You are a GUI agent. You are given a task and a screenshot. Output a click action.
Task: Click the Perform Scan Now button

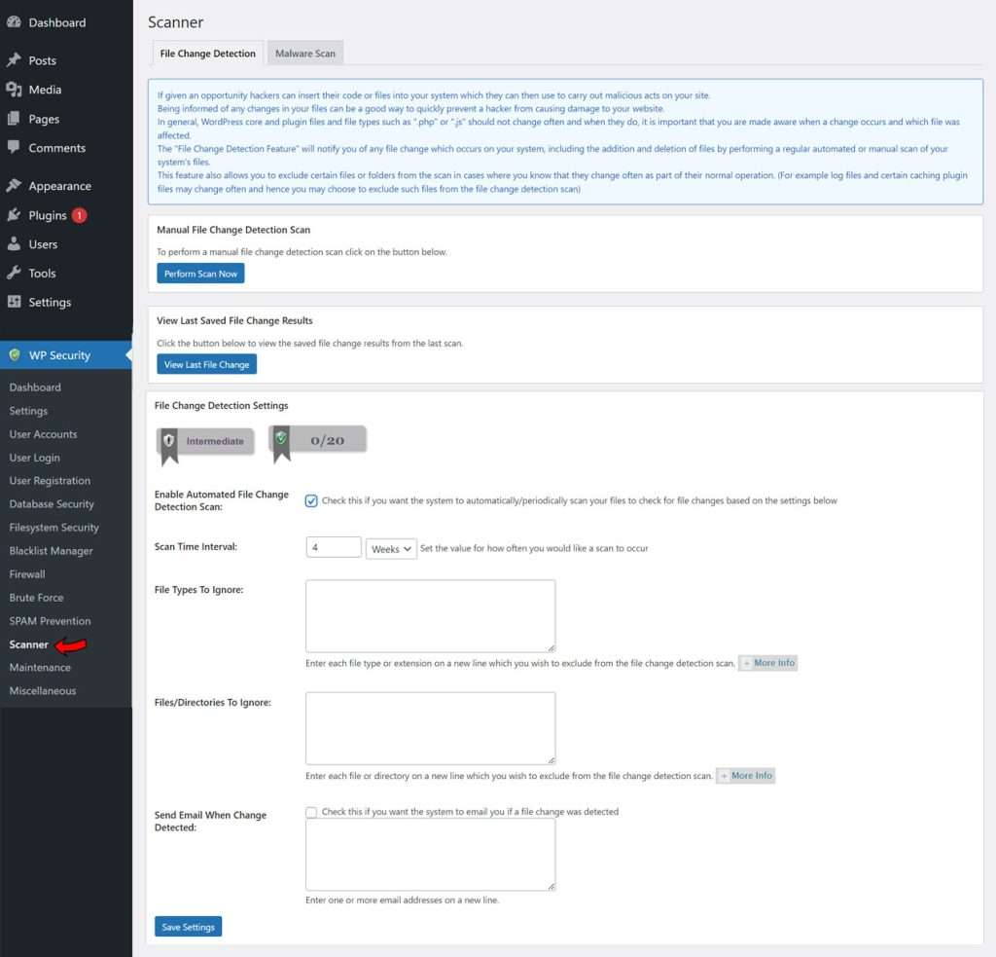tap(200, 274)
